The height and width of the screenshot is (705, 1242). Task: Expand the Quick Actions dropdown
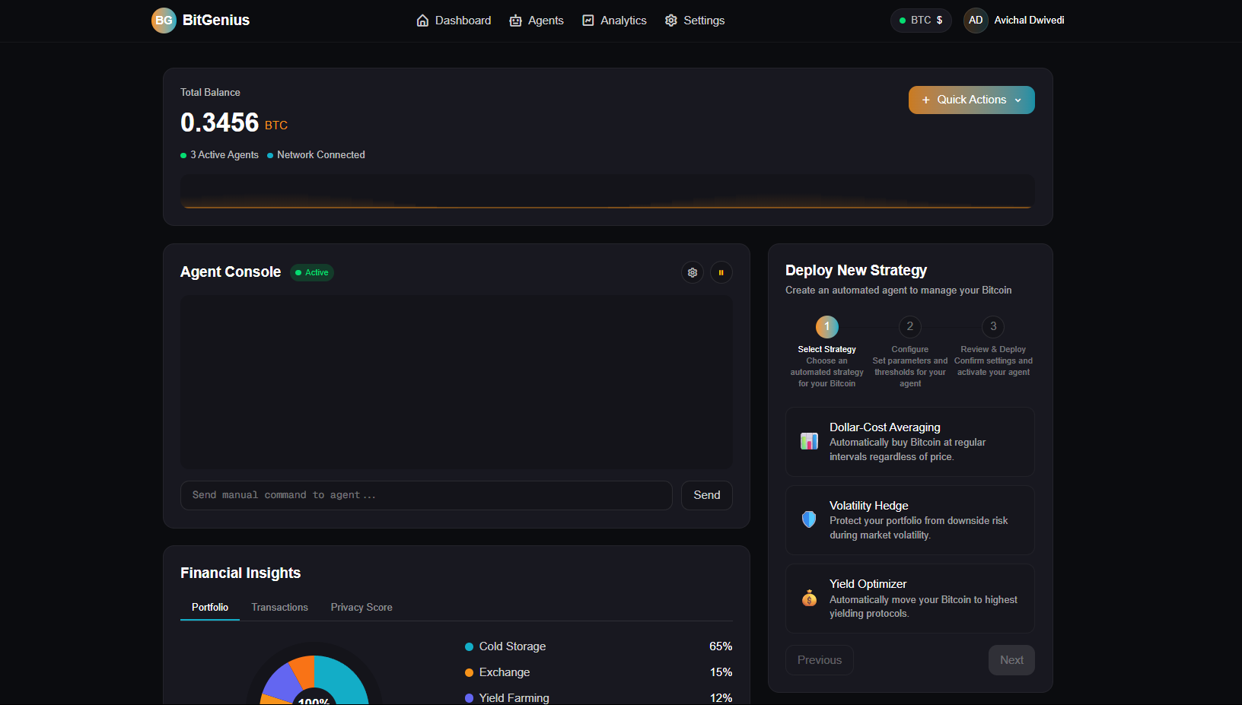pos(972,100)
